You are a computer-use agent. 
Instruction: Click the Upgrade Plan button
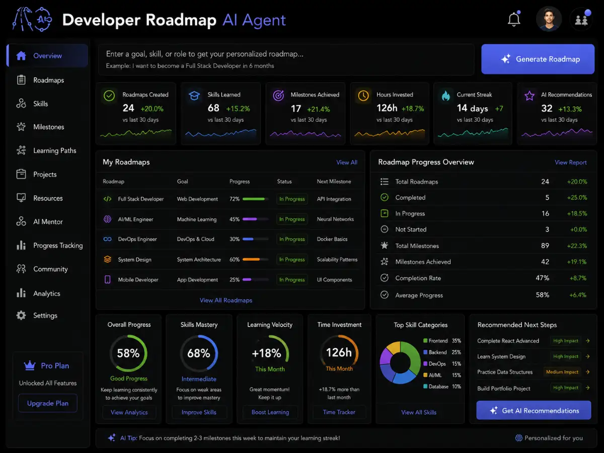click(x=48, y=403)
